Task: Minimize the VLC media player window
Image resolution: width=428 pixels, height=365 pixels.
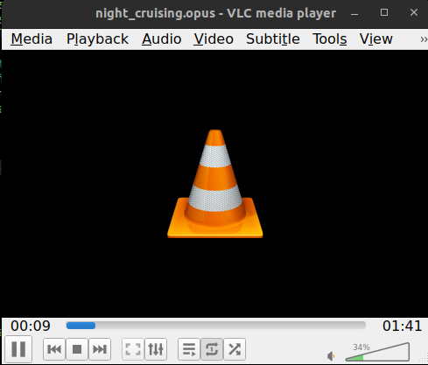Action: [354, 13]
